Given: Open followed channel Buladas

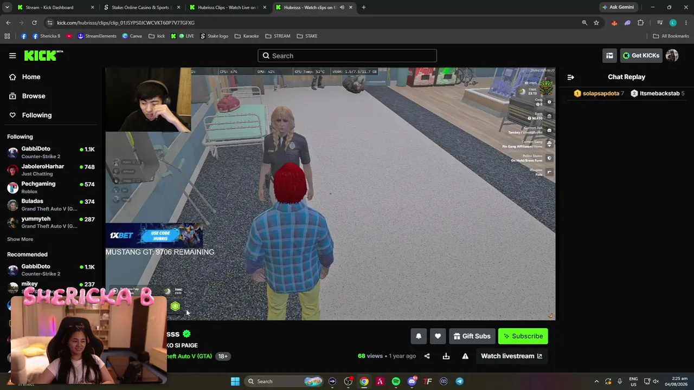Looking at the screenshot, I should [x=51, y=205].
